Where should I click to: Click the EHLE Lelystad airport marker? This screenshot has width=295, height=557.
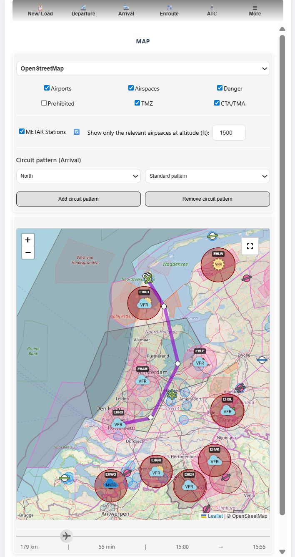pos(200,362)
